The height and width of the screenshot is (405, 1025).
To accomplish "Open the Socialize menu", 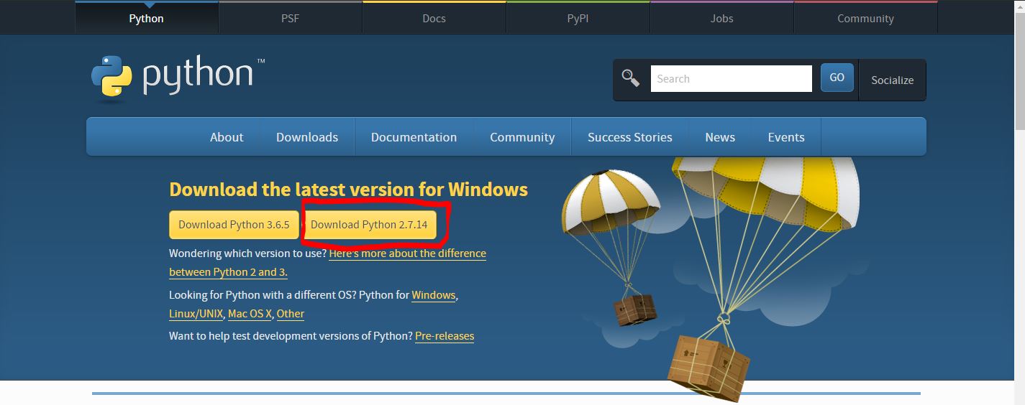I will (892, 80).
